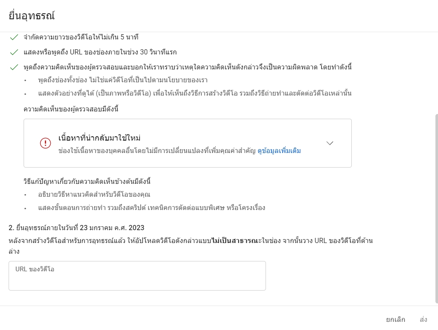Screen dimensions: 438x330
Task: Click the green checkmark beside the 5-minute video limit
Action: click(13, 37)
